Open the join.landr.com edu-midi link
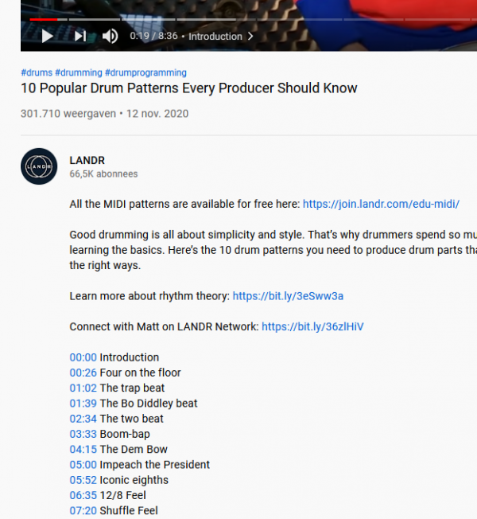Viewport: 477px width, 519px height. [381, 204]
